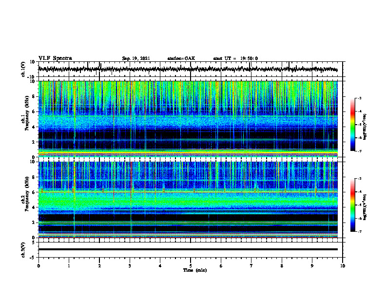Click time axis tick label "9"
Viewport: 386px width, 298px height.
[312, 266]
